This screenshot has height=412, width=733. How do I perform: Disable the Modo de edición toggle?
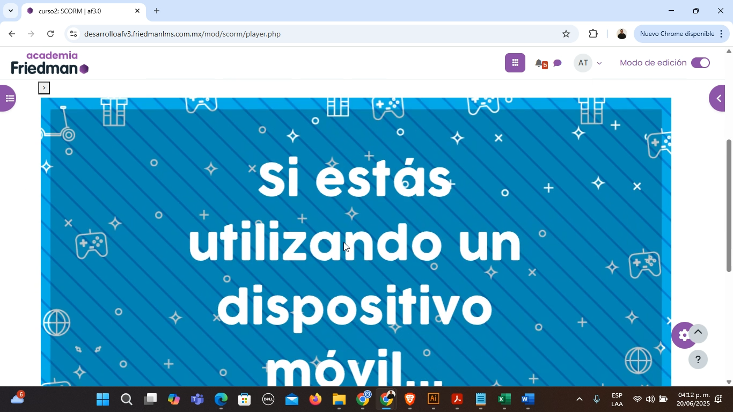pyautogui.click(x=701, y=63)
